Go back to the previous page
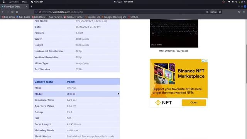Screen dimensions: 247x139 (3, 12)
